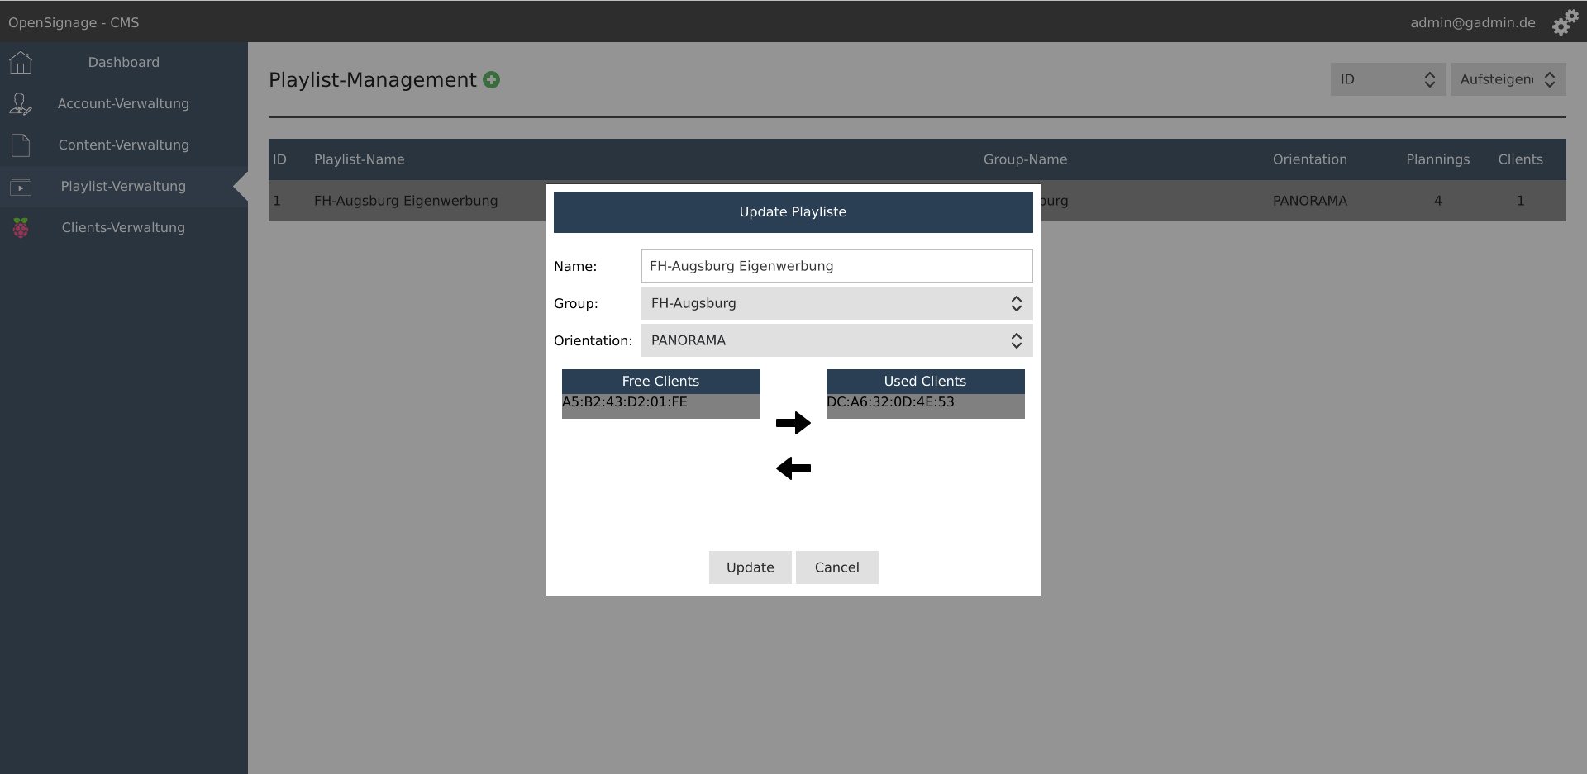This screenshot has width=1587, height=774.
Task: Click the right arrow to assign client
Action: [x=793, y=423]
